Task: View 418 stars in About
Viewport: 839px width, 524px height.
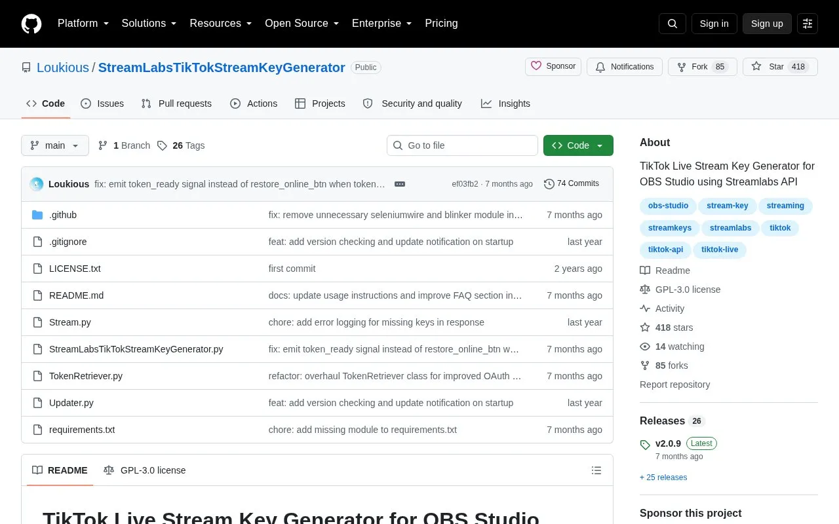Action: (667, 327)
